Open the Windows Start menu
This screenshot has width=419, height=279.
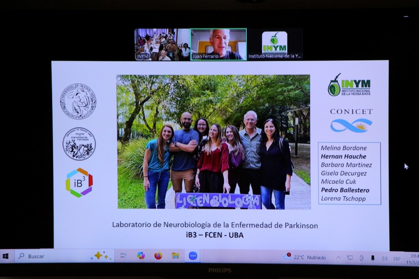(x=6, y=256)
